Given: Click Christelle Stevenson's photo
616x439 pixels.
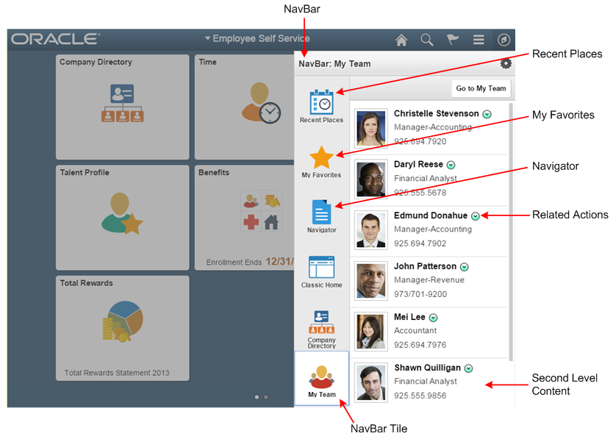Looking at the screenshot, I should pyautogui.click(x=371, y=128).
